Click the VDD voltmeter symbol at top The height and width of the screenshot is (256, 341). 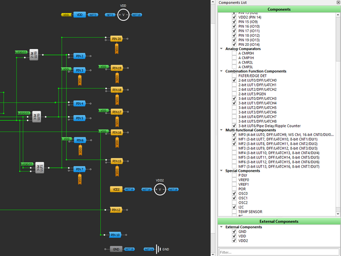[123, 15]
